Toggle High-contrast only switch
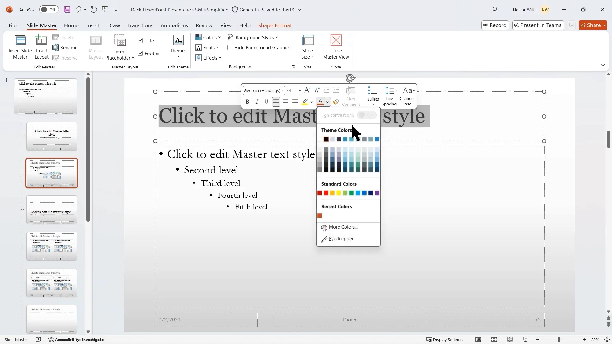Screen dimensions: 612x344 (367, 115)
